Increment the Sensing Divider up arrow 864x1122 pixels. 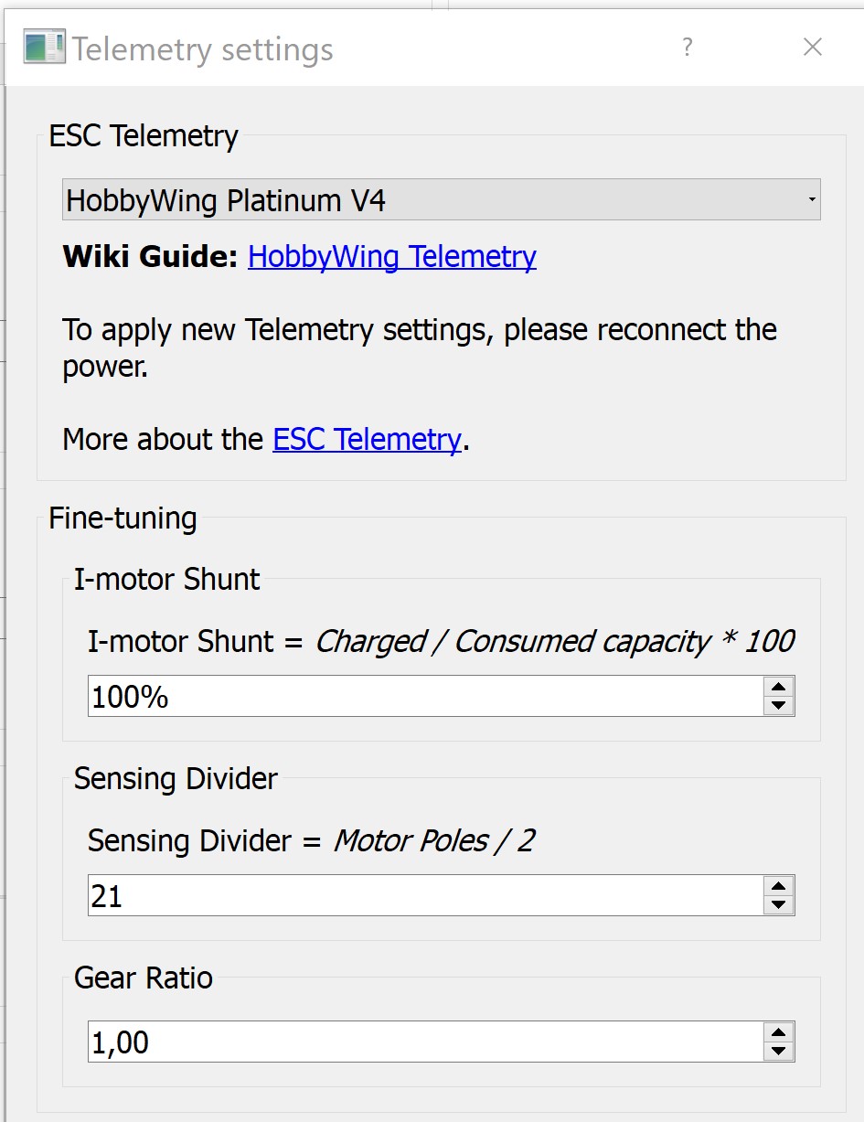[x=777, y=886]
